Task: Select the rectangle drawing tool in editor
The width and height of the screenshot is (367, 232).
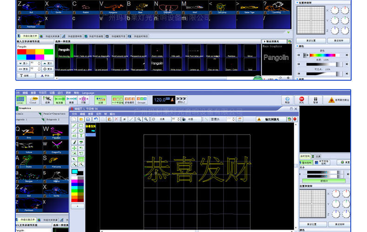Action: click(81, 126)
